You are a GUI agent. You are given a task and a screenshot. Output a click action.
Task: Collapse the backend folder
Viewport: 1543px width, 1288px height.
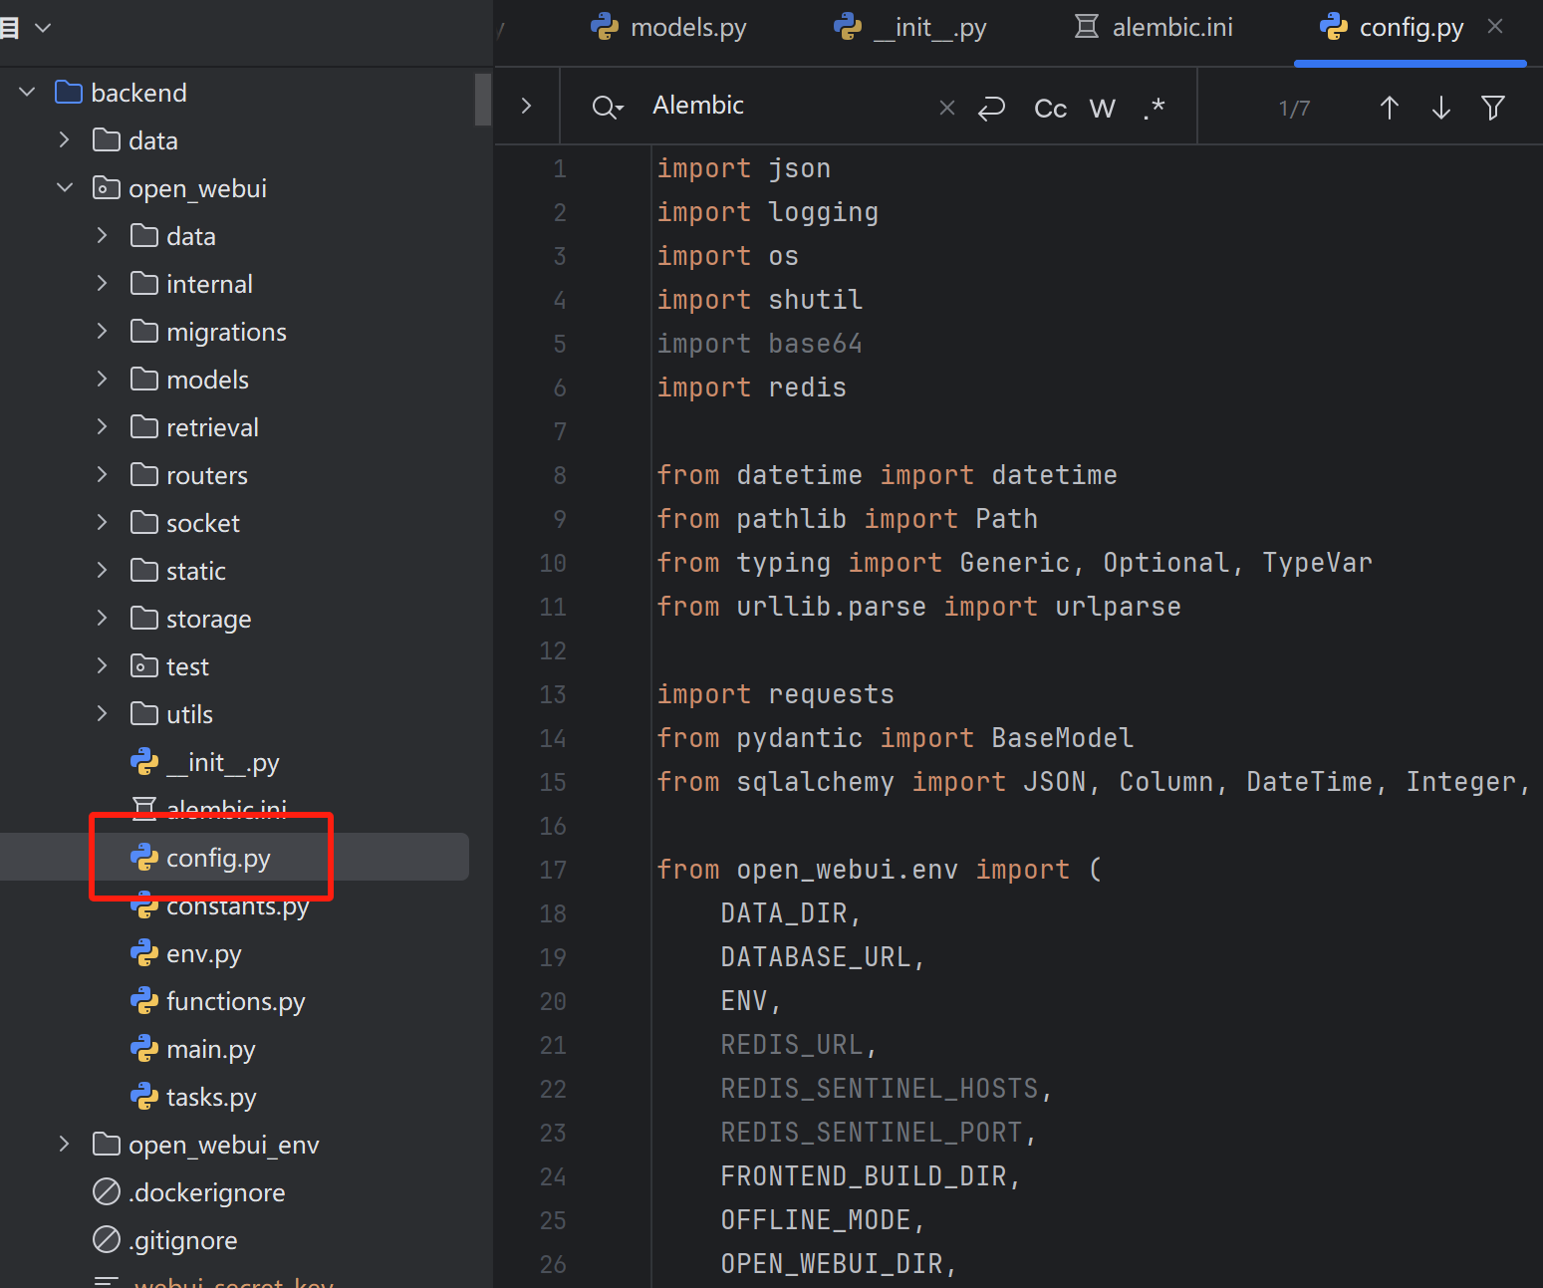26,92
